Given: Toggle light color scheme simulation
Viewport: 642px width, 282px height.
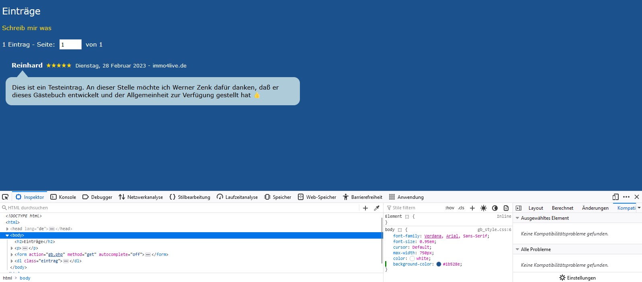Looking at the screenshot, I should [x=484, y=208].
